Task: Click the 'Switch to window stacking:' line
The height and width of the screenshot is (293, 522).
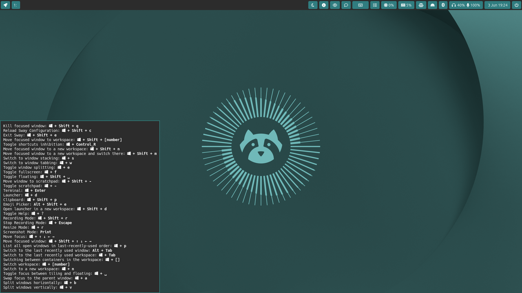Action: [x=39, y=158]
